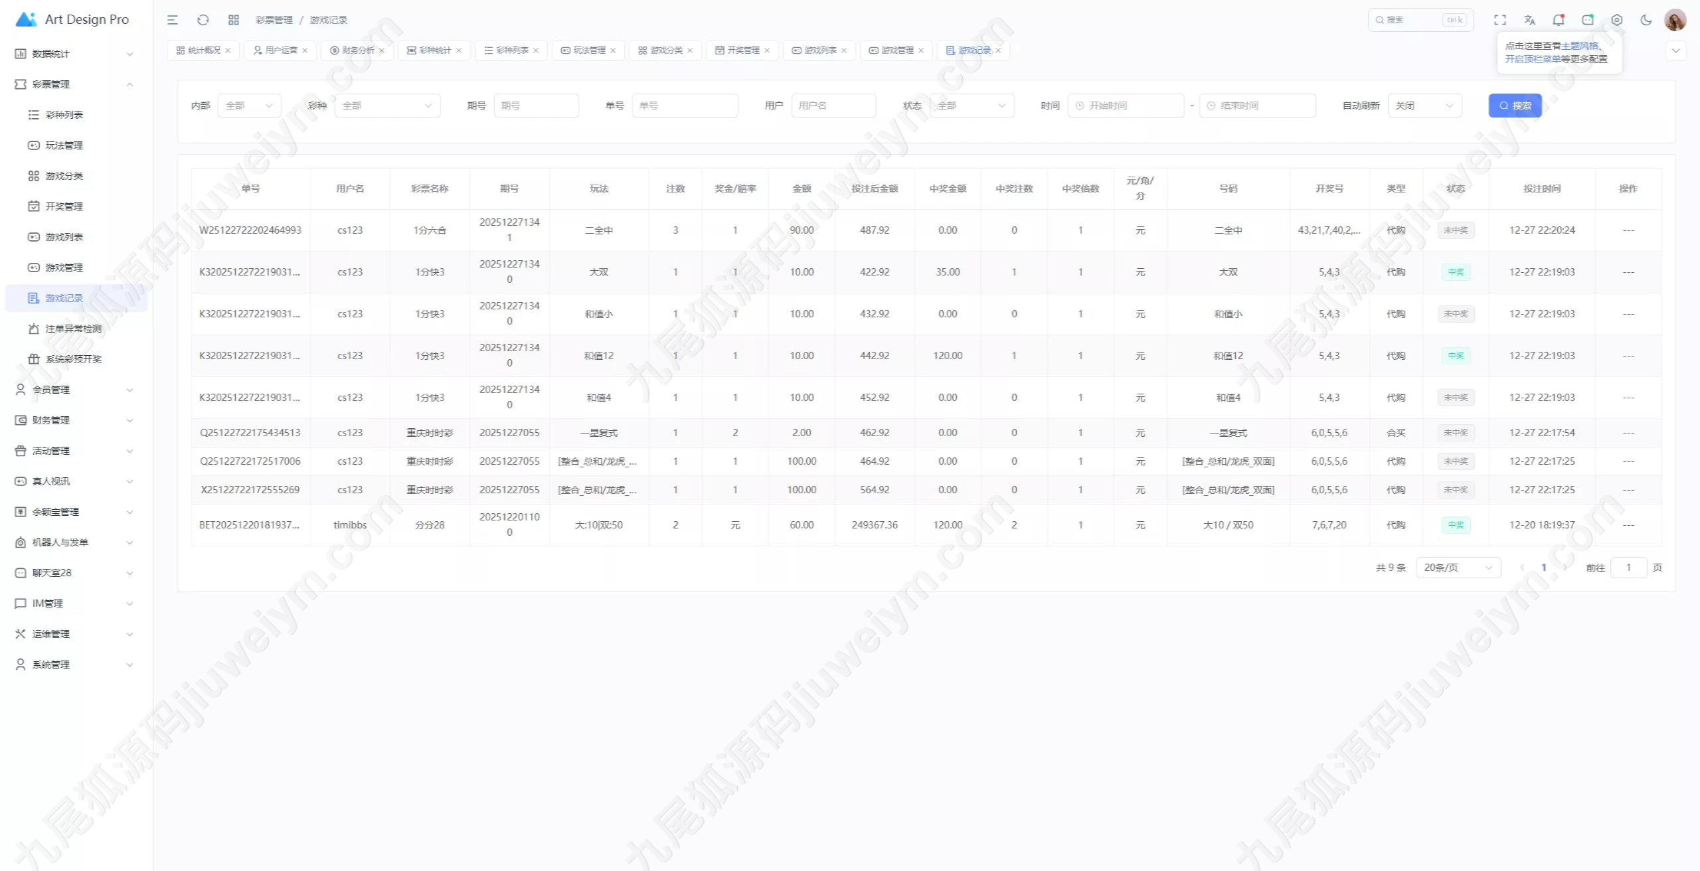Collapse the sidebar menu hamburger icon
The height and width of the screenshot is (871, 1700).
click(173, 20)
